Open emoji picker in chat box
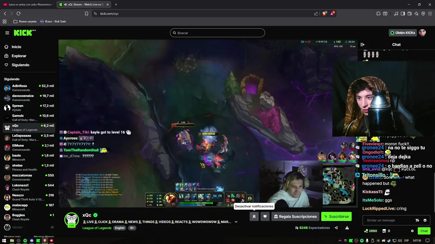The image size is (435, 244). click(425, 220)
